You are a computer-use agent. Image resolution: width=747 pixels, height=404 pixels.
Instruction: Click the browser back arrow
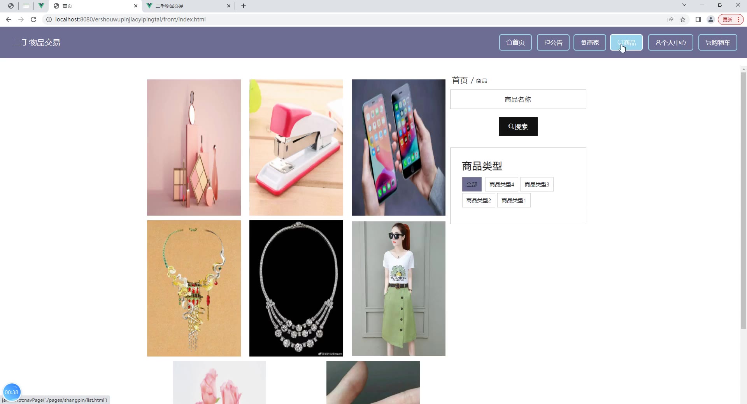(9, 19)
